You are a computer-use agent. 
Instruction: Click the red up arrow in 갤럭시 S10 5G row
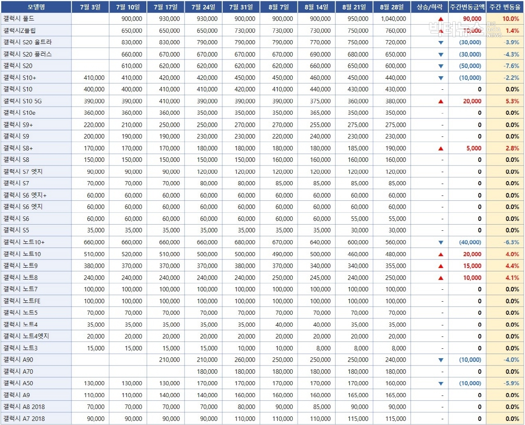point(441,101)
